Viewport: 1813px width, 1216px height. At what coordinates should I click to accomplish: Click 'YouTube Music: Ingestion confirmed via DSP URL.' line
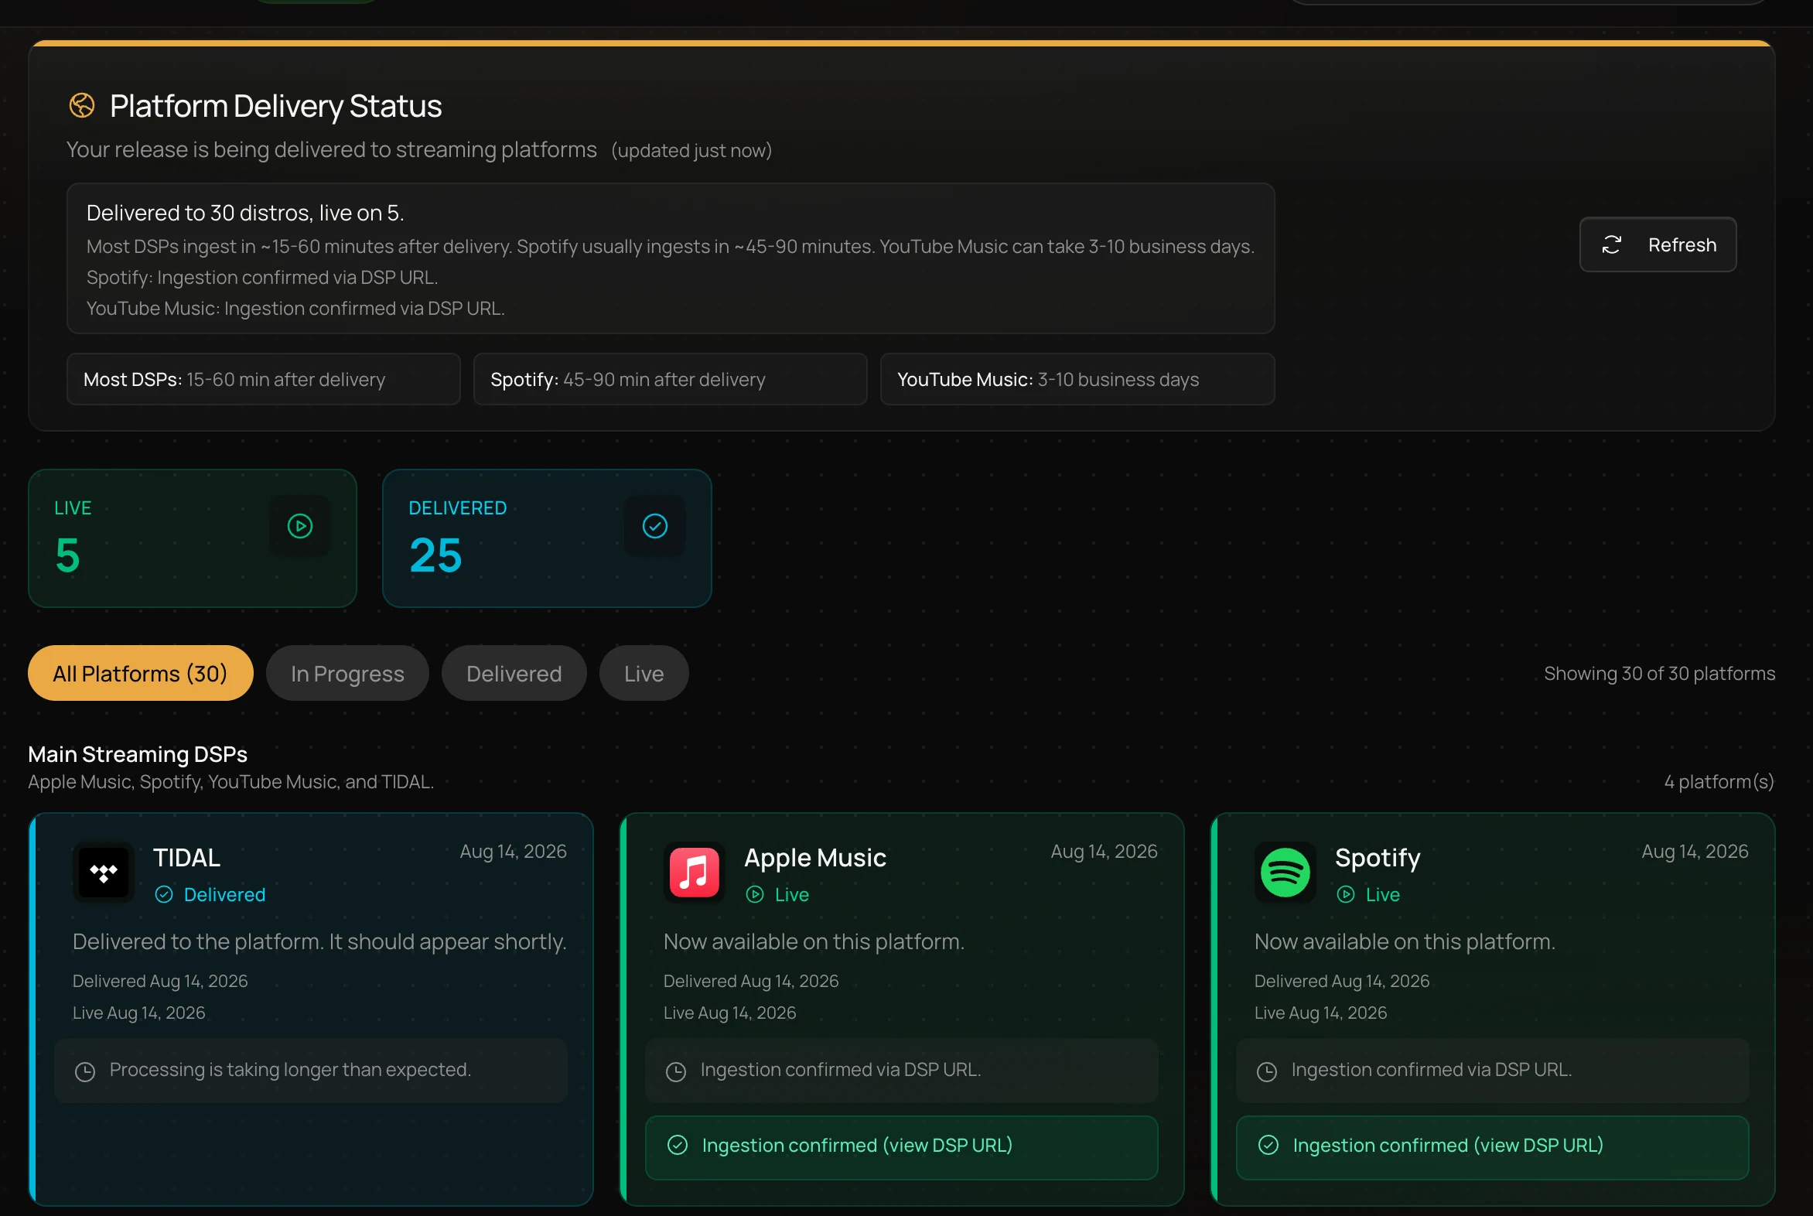coord(295,309)
